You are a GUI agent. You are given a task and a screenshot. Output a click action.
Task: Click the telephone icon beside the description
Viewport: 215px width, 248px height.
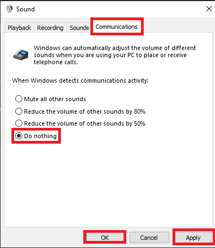click(21, 54)
